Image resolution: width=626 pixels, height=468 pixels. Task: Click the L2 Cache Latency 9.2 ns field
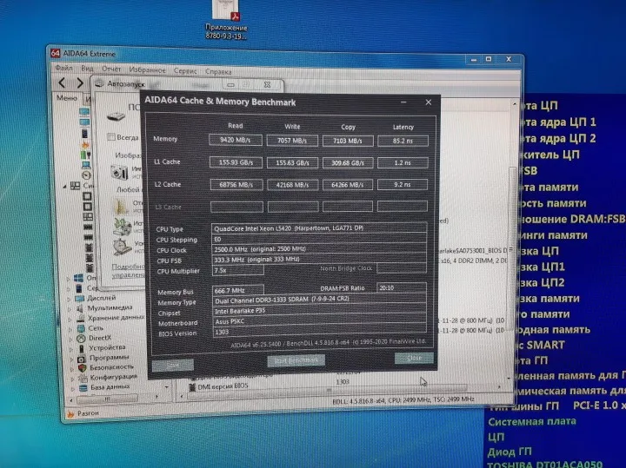click(402, 185)
